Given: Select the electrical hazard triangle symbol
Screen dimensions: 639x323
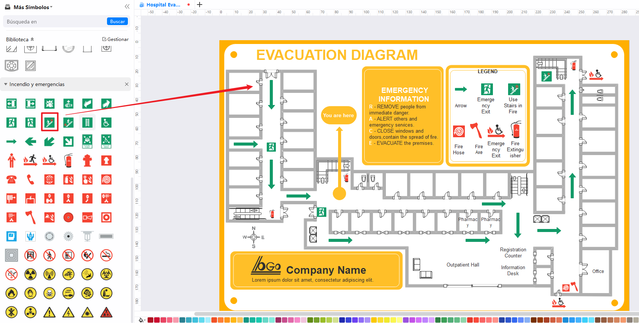Looking at the screenshot, I should (68, 312).
